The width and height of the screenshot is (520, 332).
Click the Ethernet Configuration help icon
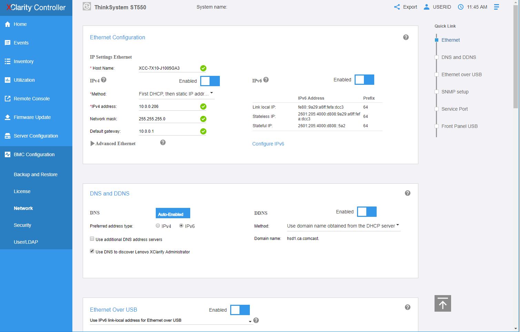[x=406, y=37]
